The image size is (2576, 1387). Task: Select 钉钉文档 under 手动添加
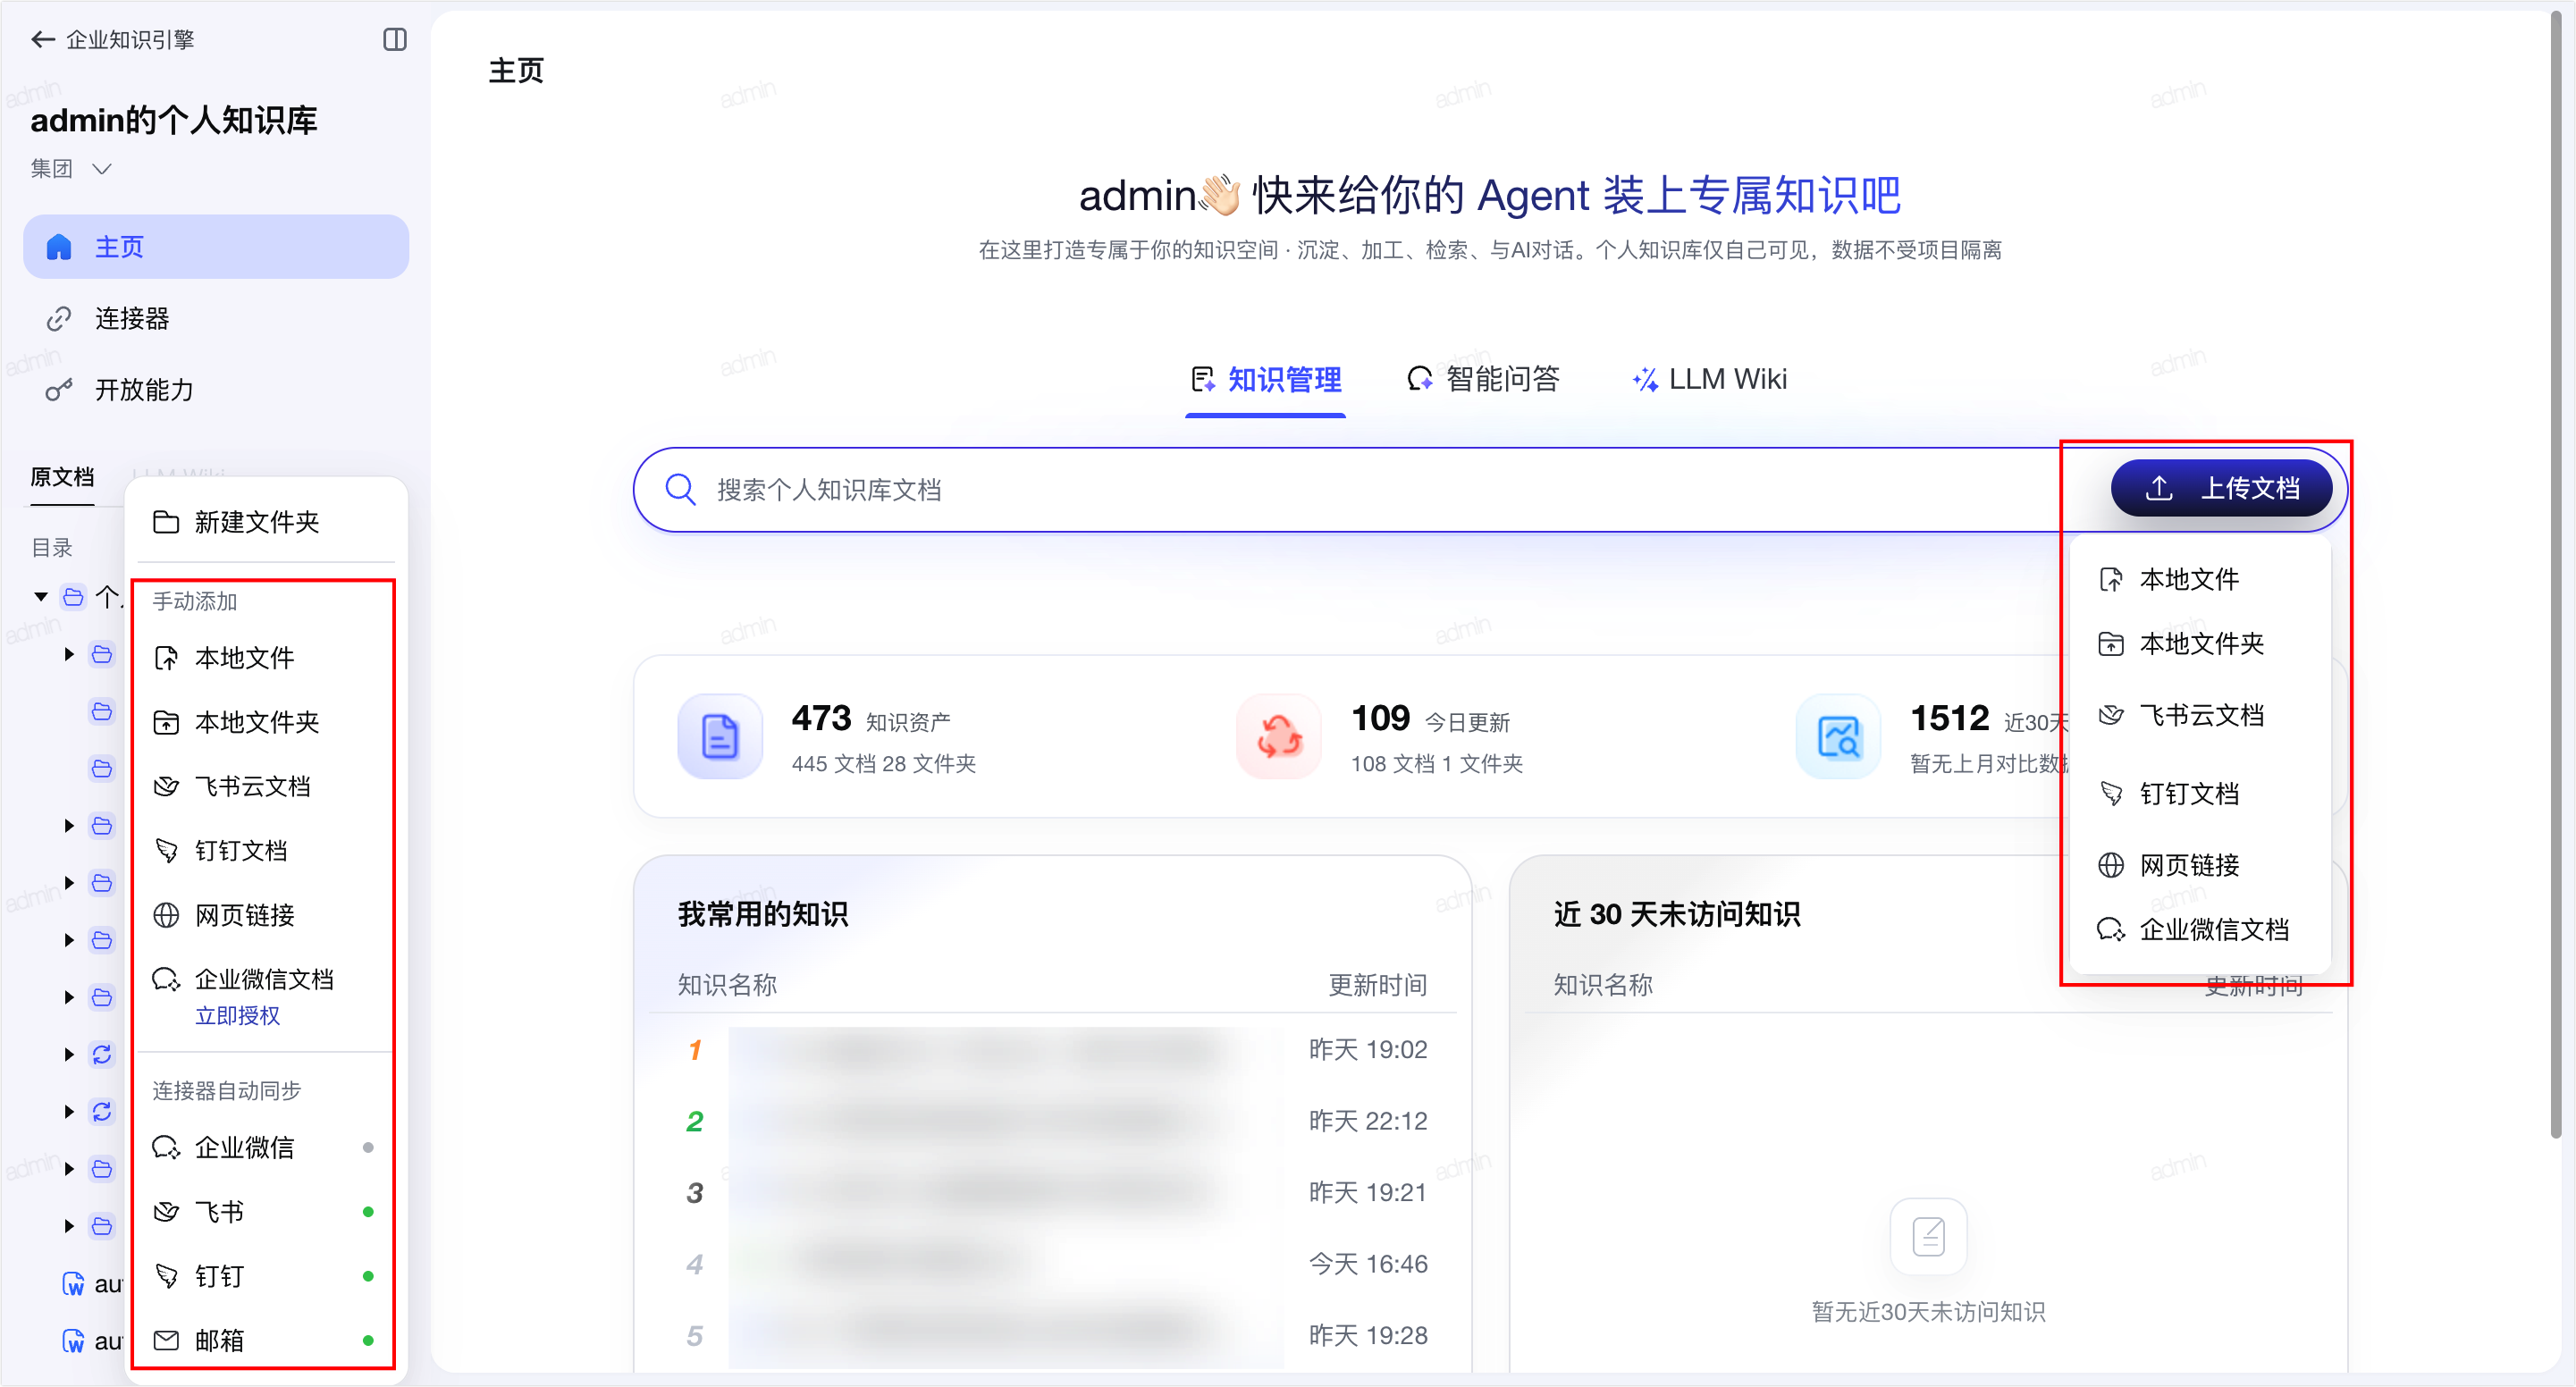coord(266,851)
